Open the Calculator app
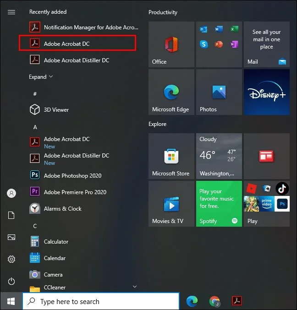This screenshot has height=310, width=297. point(49,241)
